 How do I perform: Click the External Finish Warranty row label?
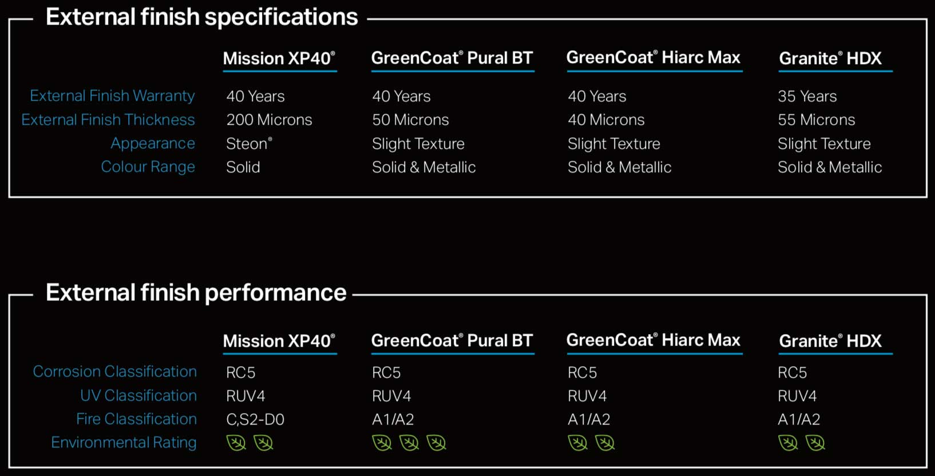click(112, 96)
